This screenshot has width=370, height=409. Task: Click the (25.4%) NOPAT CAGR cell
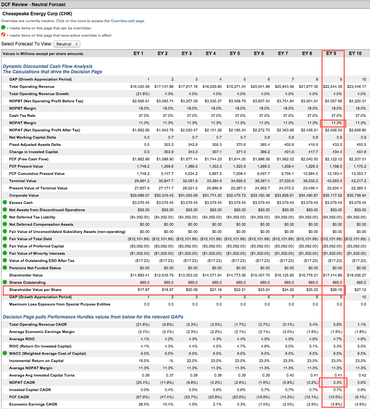143,383
